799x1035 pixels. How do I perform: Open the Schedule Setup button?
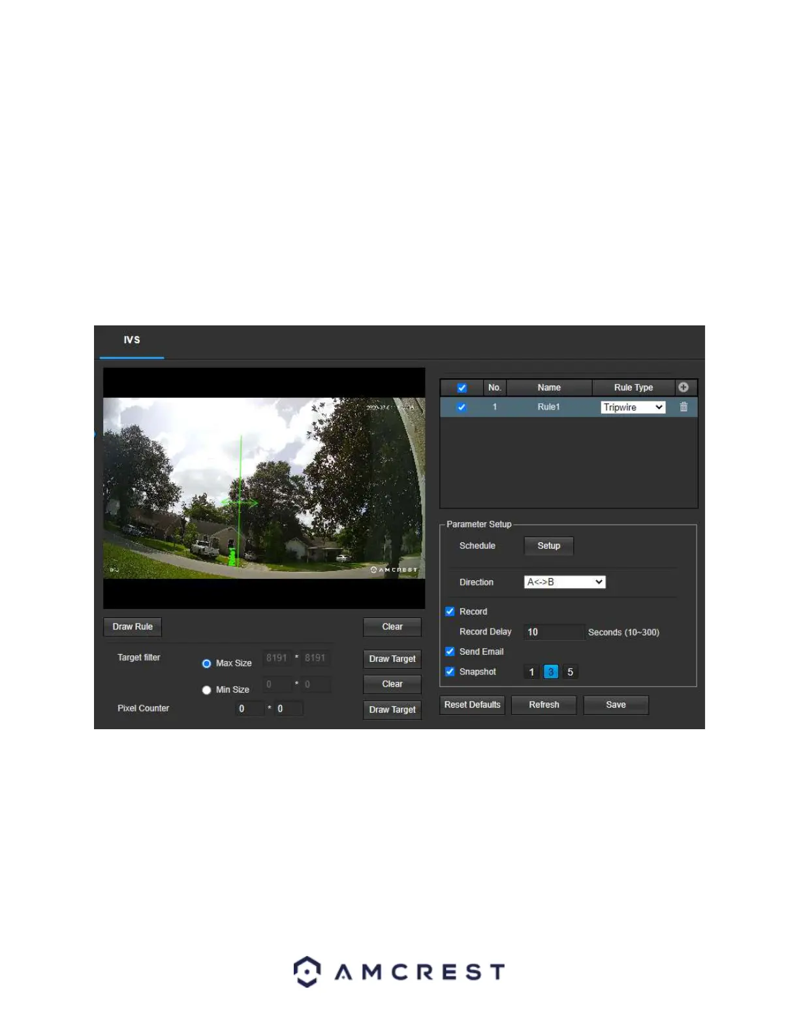point(549,546)
